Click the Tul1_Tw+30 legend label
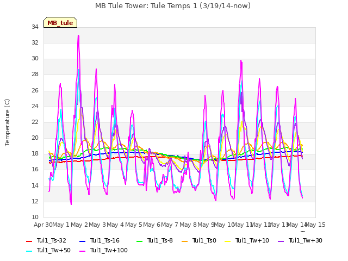The image size is (348, 261). 306,240
